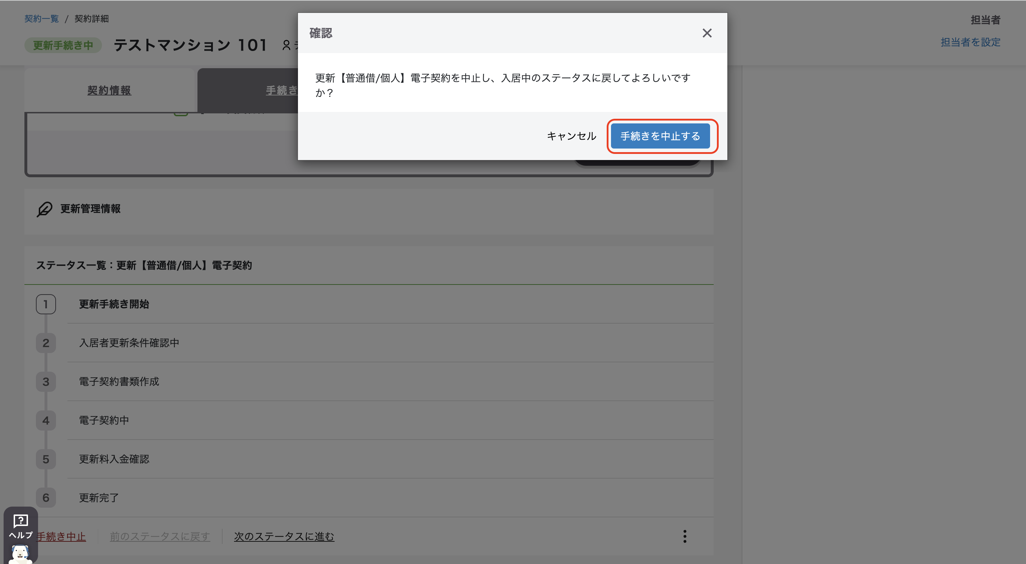Click the 更新管理情報 section heading
This screenshot has width=1026, height=564.
(90, 208)
